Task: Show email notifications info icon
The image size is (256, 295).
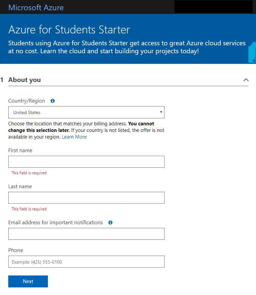Action: tap(110, 223)
